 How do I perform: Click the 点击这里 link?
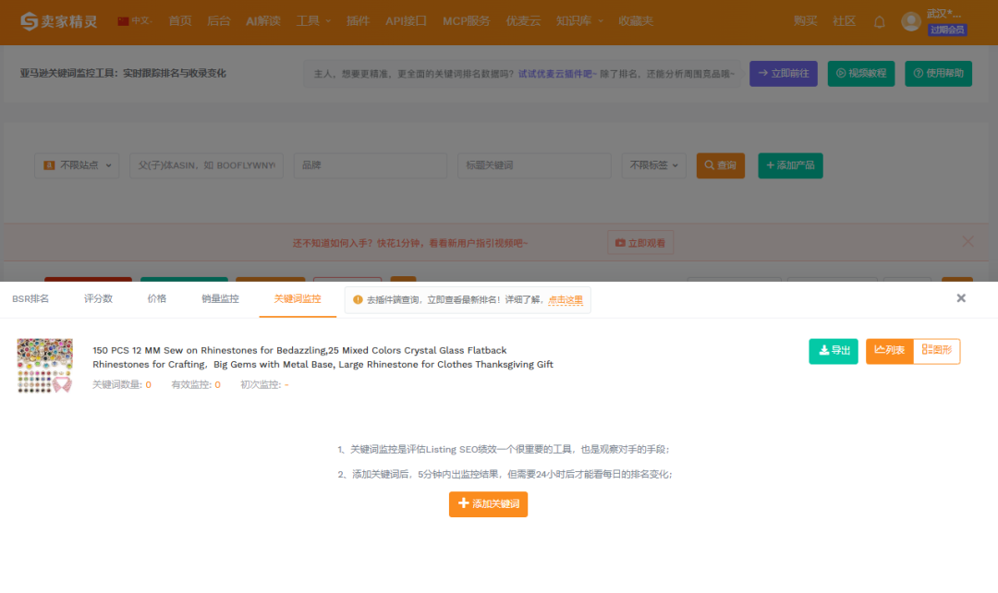pos(566,299)
